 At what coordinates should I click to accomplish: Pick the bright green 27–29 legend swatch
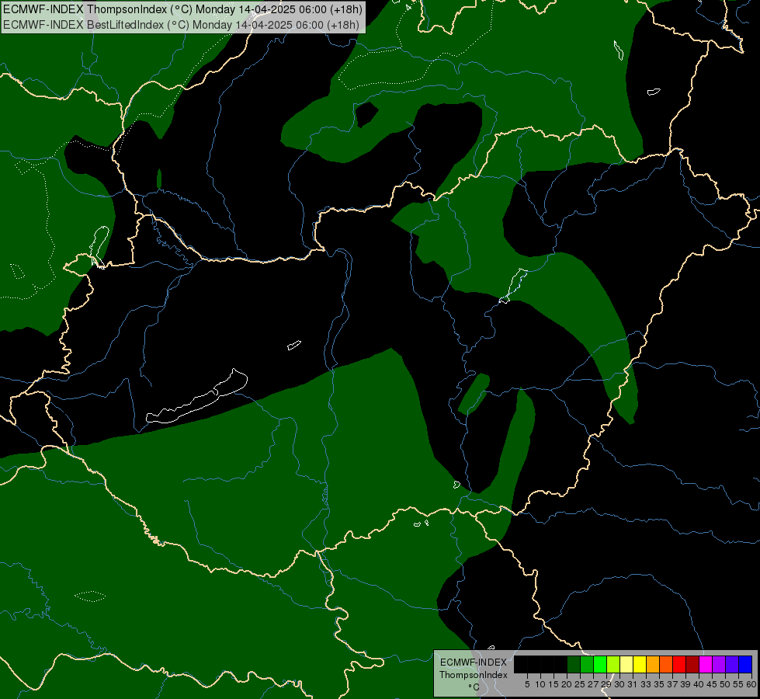(x=600, y=664)
